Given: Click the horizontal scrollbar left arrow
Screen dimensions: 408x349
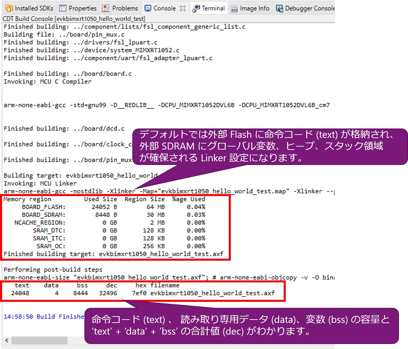Looking at the screenshot, I should [6, 340].
